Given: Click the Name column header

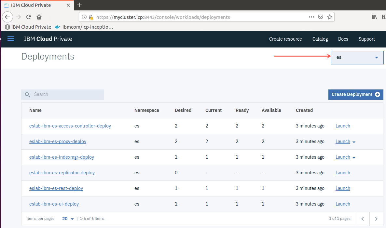Looking at the screenshot, I should pos(35,111).
